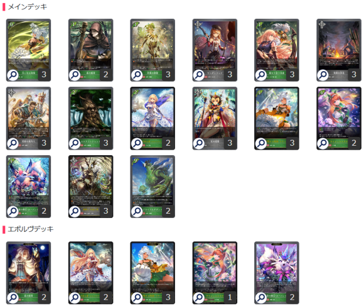
Task: Select the orange-haired girl evolve card with count 1
Action: (x=215, y=273)
